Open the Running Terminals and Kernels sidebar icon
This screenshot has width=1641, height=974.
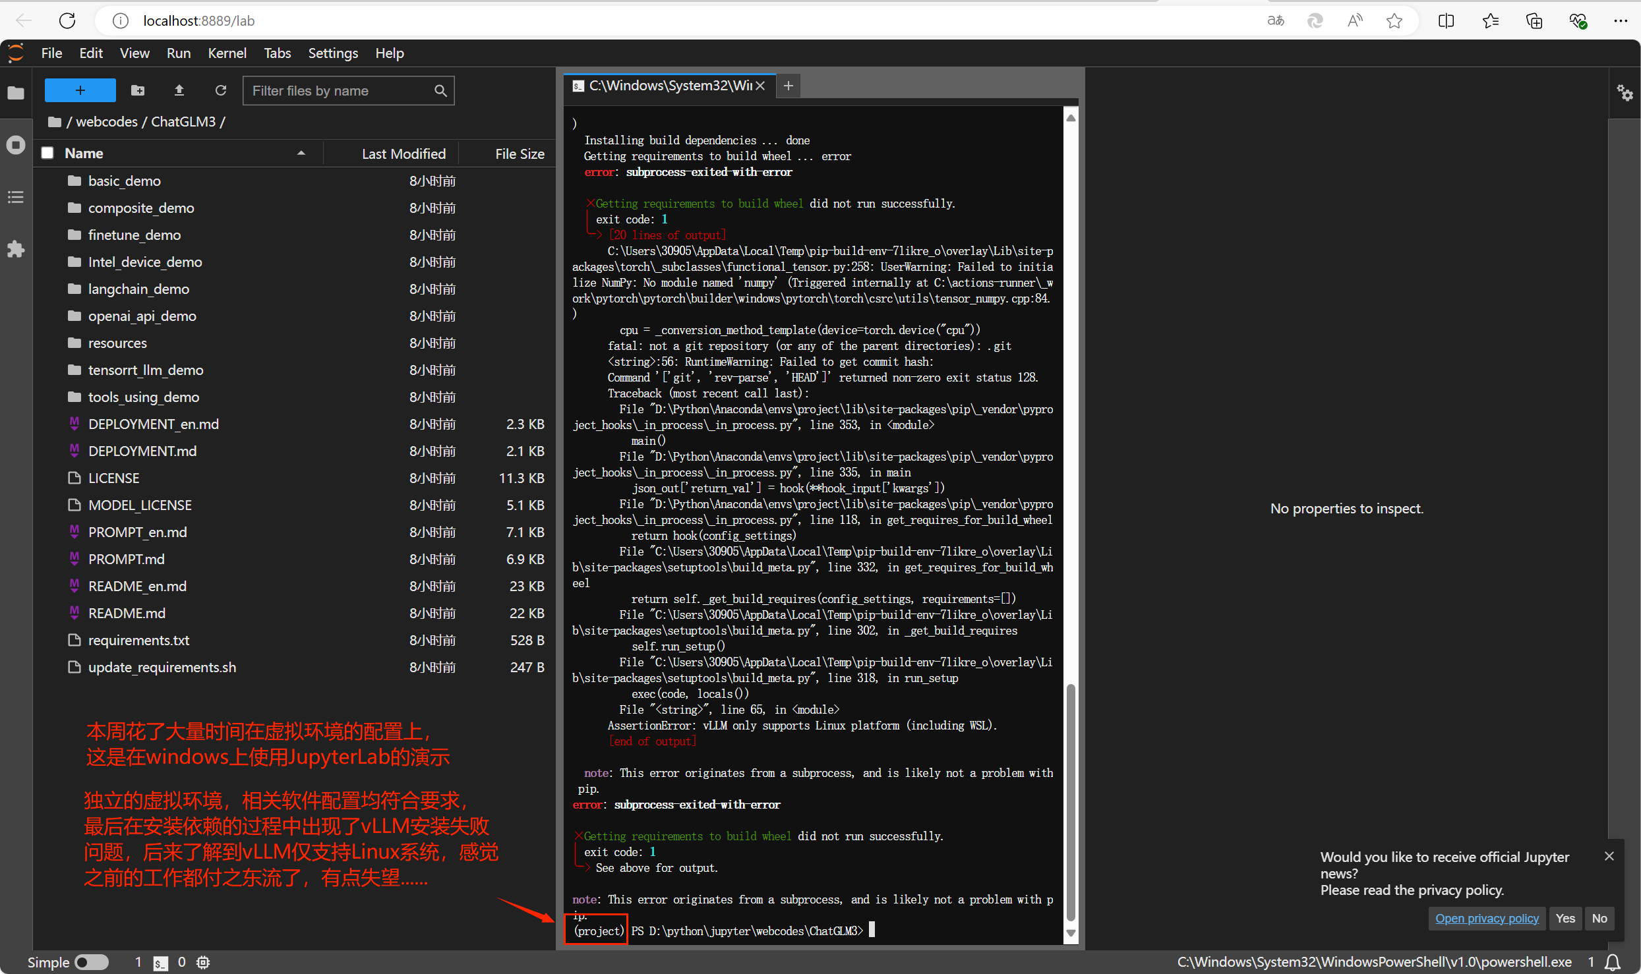tap(16, 145)
